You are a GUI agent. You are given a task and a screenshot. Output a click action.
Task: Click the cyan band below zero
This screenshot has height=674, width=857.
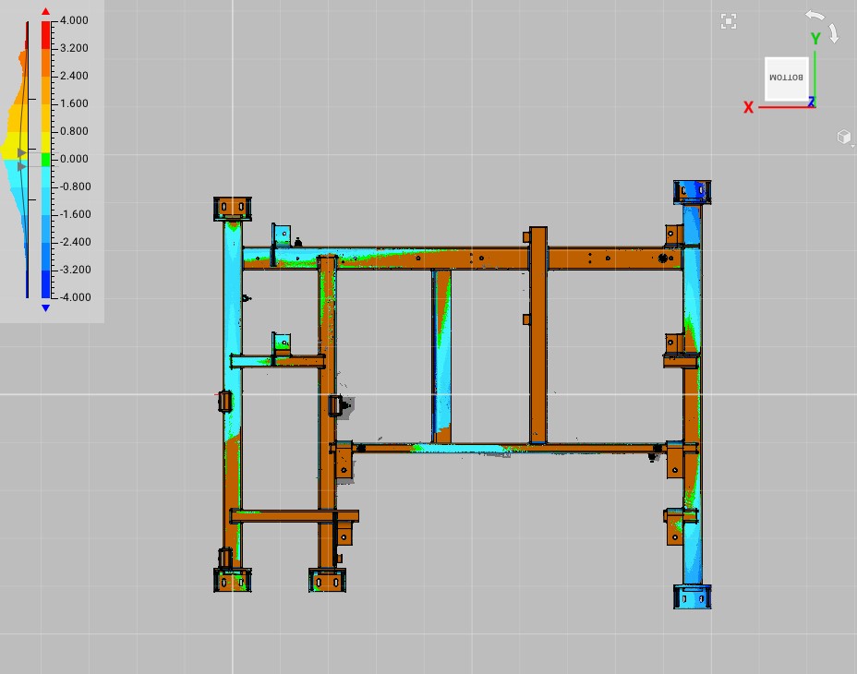[x=46, y=176]
